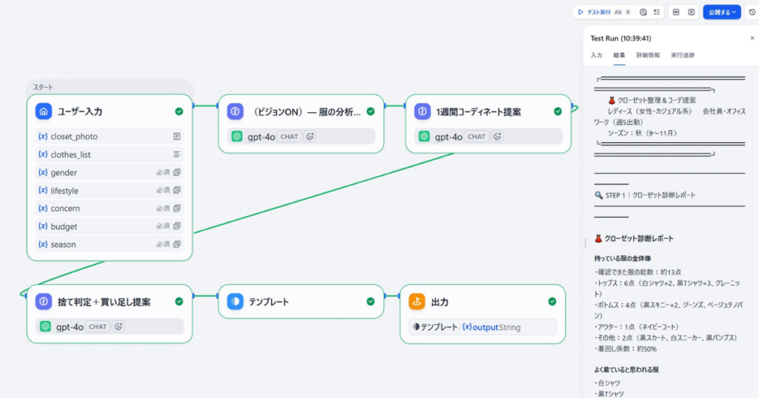Open the checklist icon in the toolbar

(657, 12)
